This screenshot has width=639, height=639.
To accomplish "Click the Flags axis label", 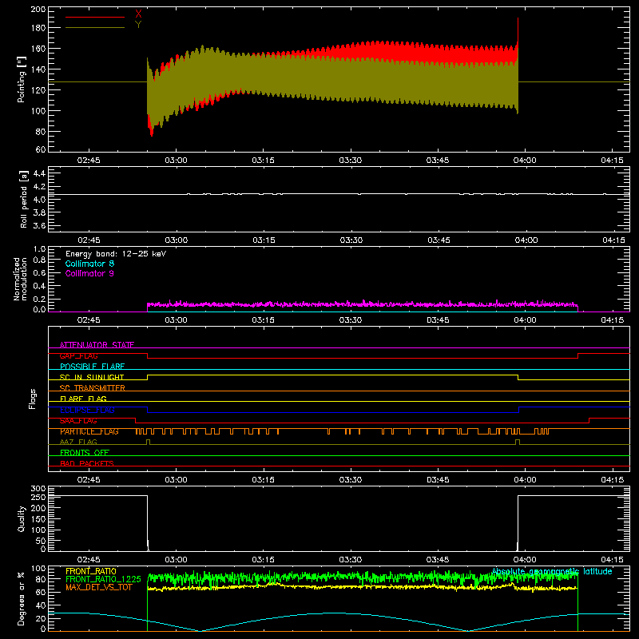I will point(33,399).
